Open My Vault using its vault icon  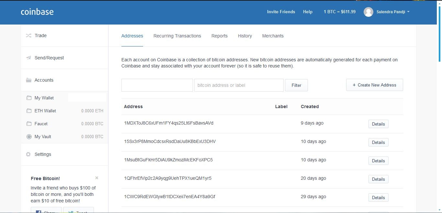point(29,137)
